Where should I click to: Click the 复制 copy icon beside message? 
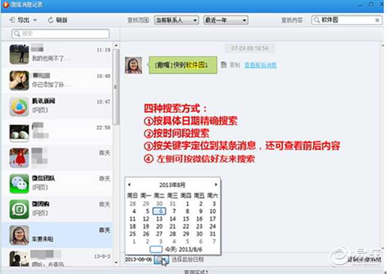click(x=224, y=65)
